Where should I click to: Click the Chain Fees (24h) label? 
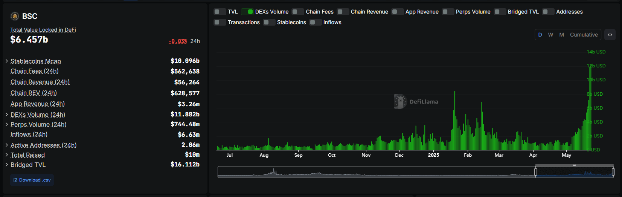pyautogui.click(x=35, y=71)
